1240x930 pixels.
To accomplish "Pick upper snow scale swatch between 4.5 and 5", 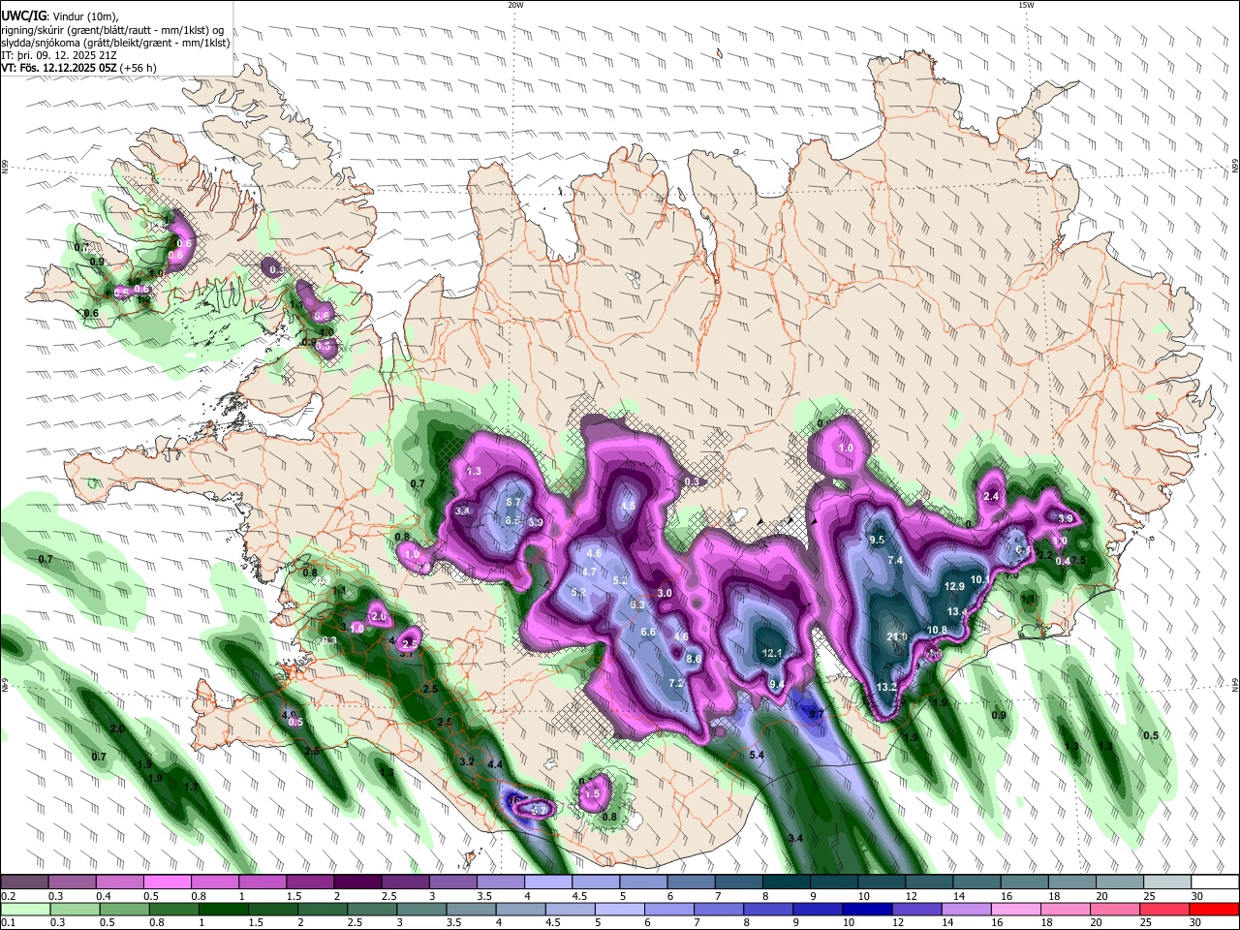I will click(x=596, y=883).
